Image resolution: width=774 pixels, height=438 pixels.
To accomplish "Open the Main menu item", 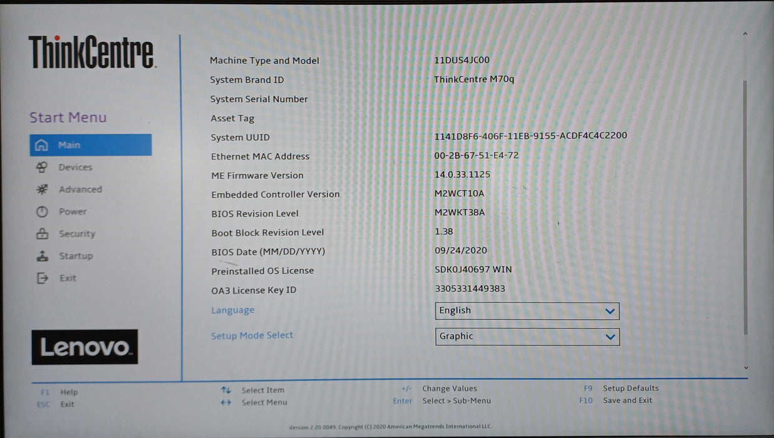I will [x=91, y=145].
